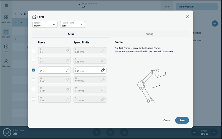The image size is (222, 139).
Task: Collapse program row 1 chevron
Action: tap(21, 14)
